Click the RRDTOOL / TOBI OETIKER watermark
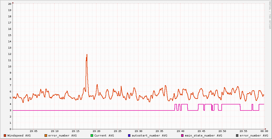This screenshot has width=272, height=139. click(x=270, y=15)
